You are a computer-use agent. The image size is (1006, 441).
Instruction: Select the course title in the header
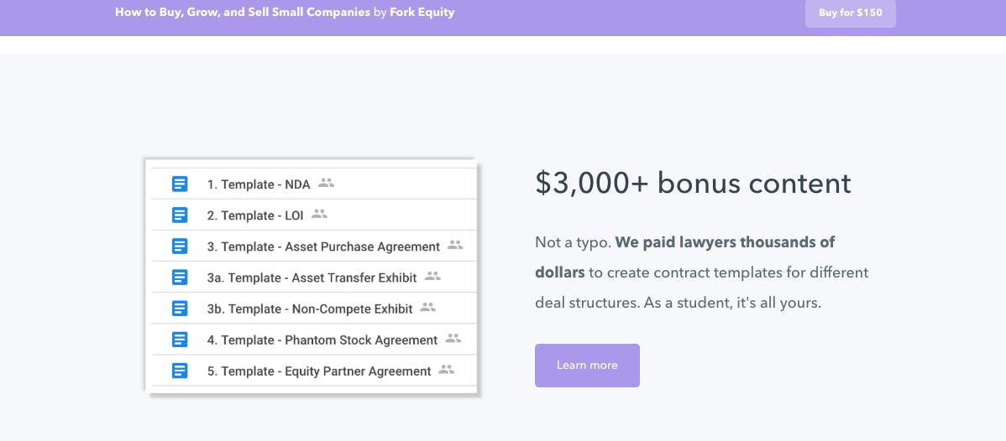pyautogui.click(x=243, y=13)
